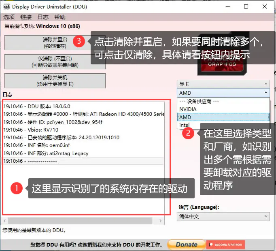This screenshot has width=276, height=251.
Task: Click the Donate PayPal button
Action: [x=186, y=245]
